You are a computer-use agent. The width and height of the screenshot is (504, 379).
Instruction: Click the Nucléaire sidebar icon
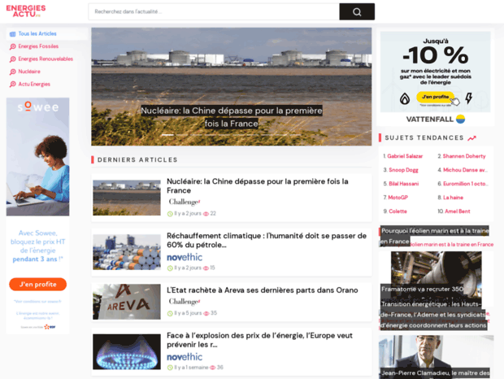[12, 72]
